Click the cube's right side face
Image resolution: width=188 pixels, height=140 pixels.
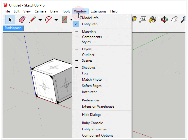(x=63, y=86)
